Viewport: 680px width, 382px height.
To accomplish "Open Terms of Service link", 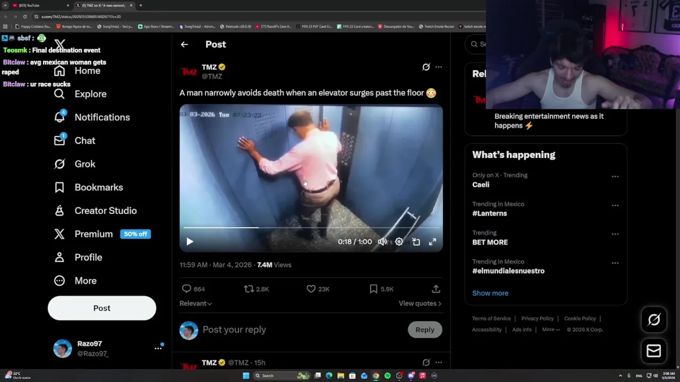I will pyautogui.click(x=491, y=318).
